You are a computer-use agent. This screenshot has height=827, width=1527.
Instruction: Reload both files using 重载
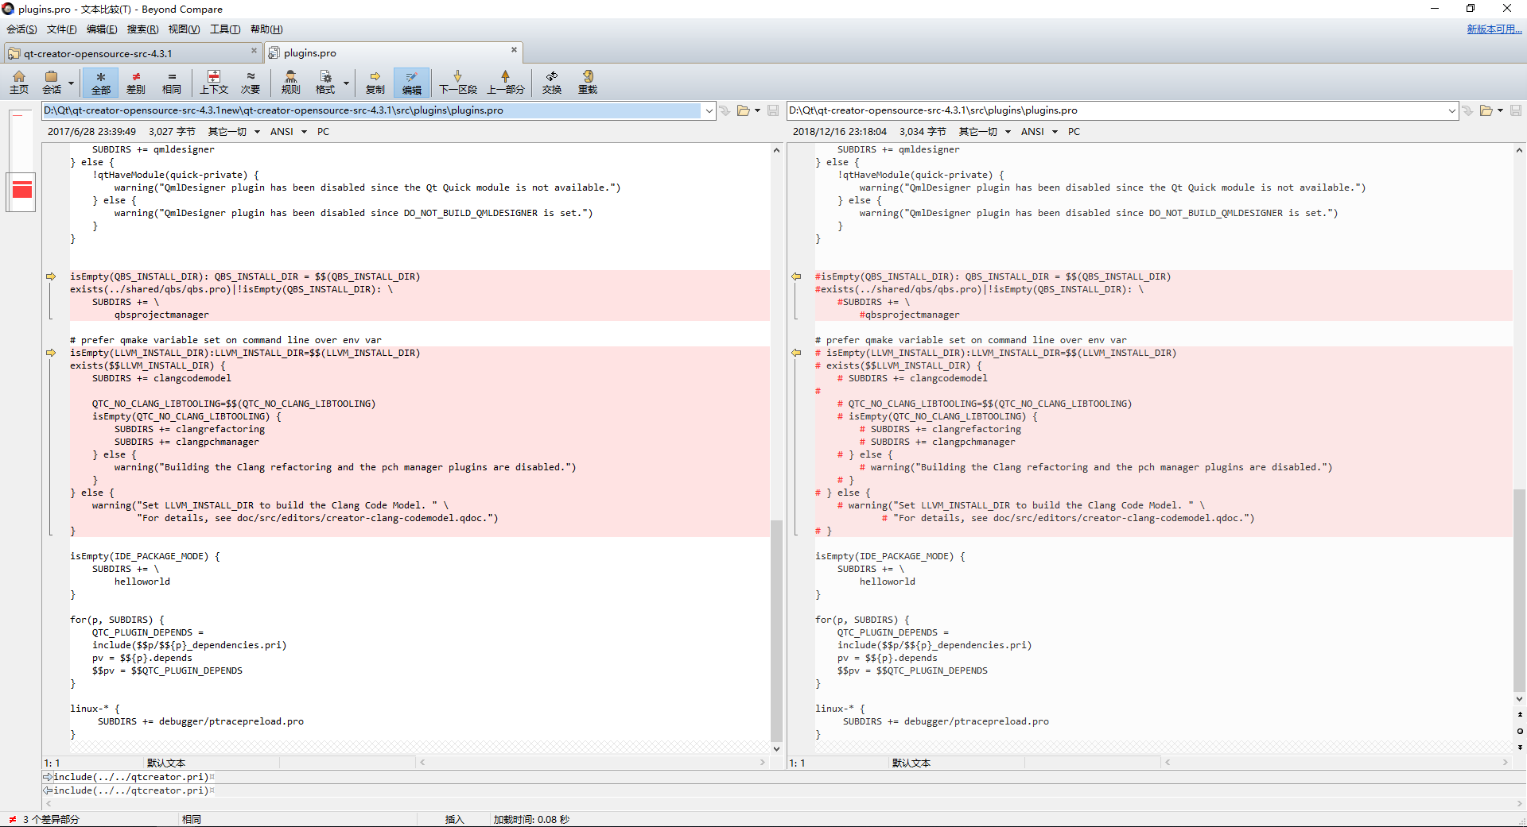point(587,83)
